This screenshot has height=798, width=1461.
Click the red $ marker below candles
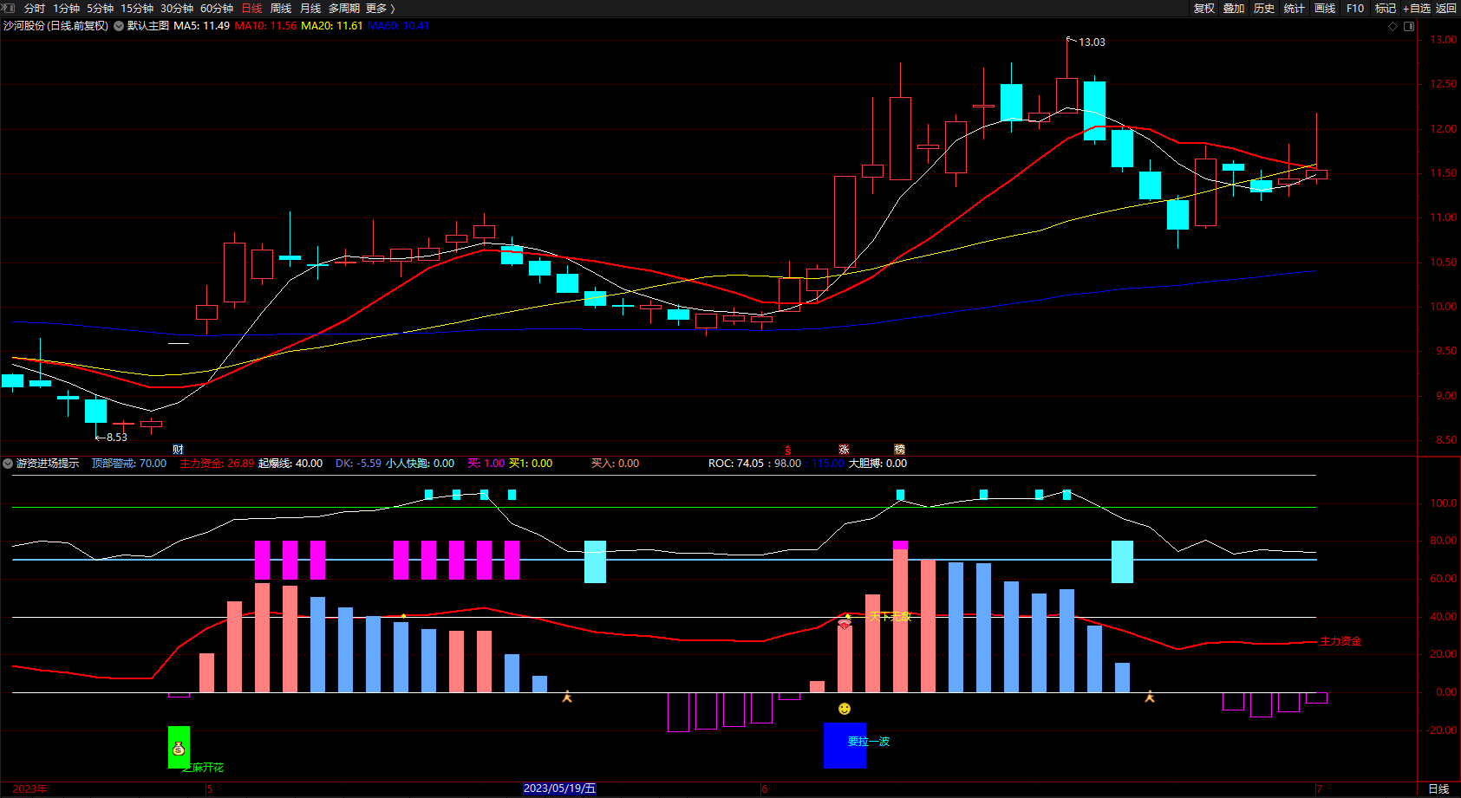point(788,450)
